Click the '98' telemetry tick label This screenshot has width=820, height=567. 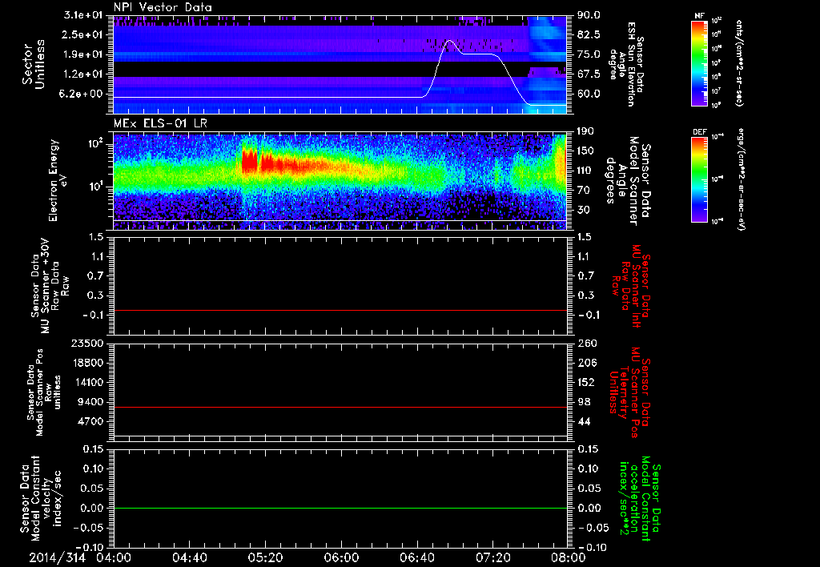[584, 402]
